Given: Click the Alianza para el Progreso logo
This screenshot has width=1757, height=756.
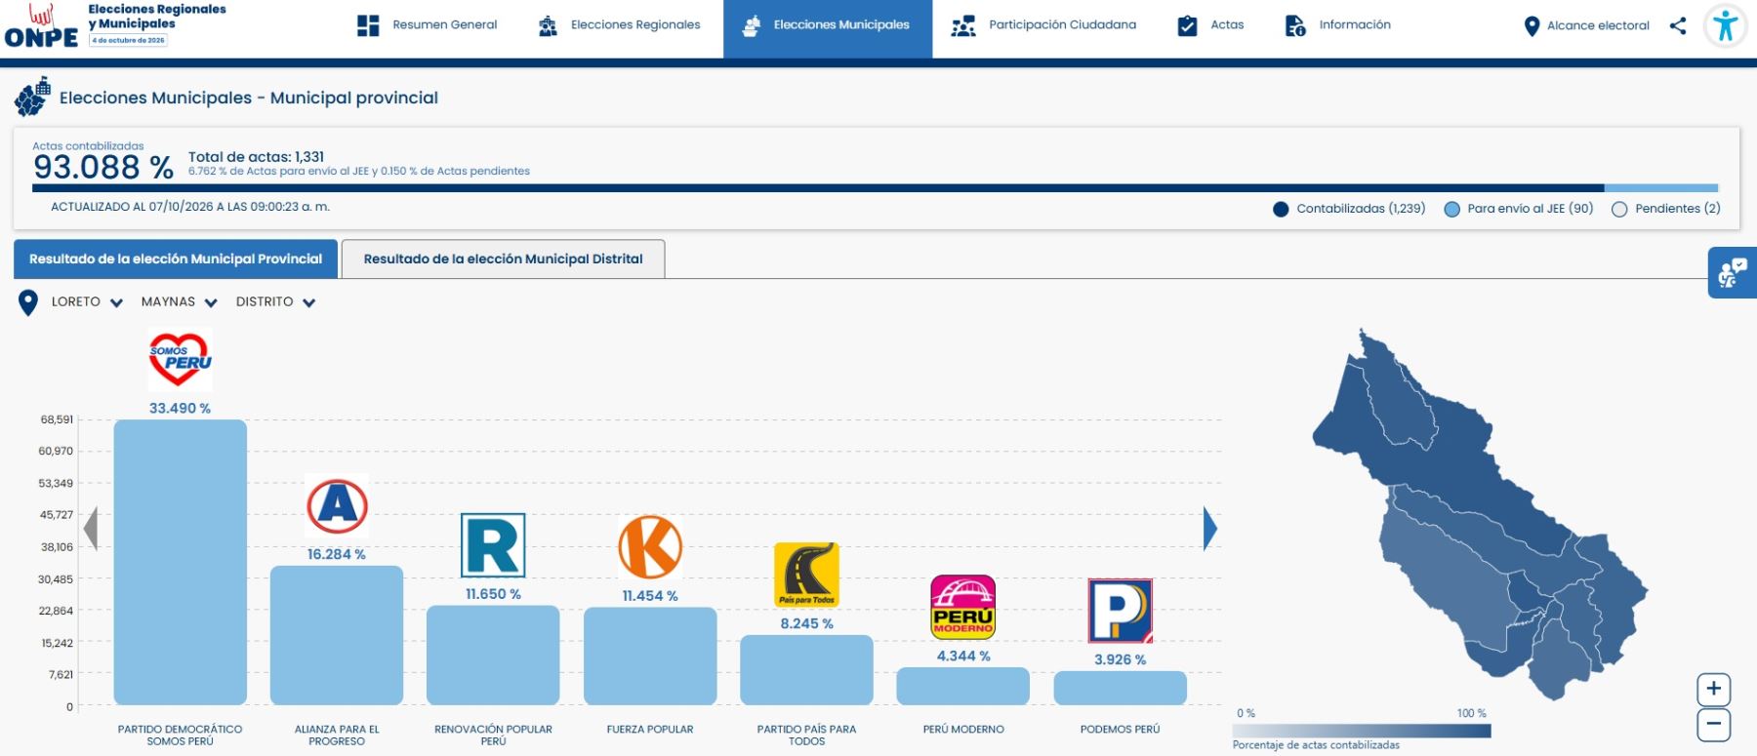Looking at the screenshot, I should 337,505.
